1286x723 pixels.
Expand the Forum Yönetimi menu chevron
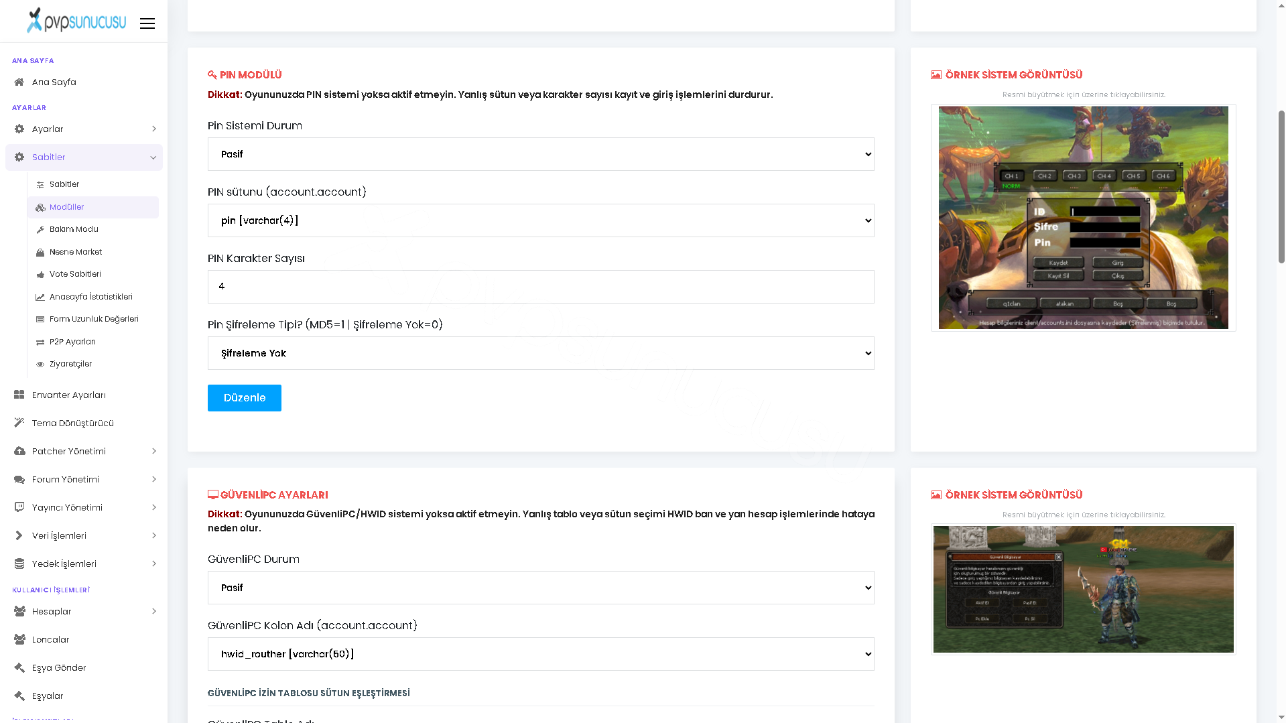153,480
